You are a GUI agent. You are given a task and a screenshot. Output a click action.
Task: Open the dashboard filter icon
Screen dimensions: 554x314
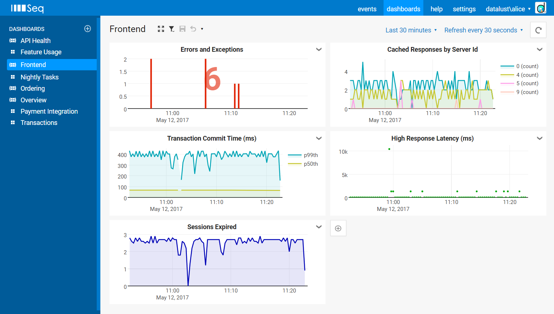pyautogui.click(x=172, y=29)
